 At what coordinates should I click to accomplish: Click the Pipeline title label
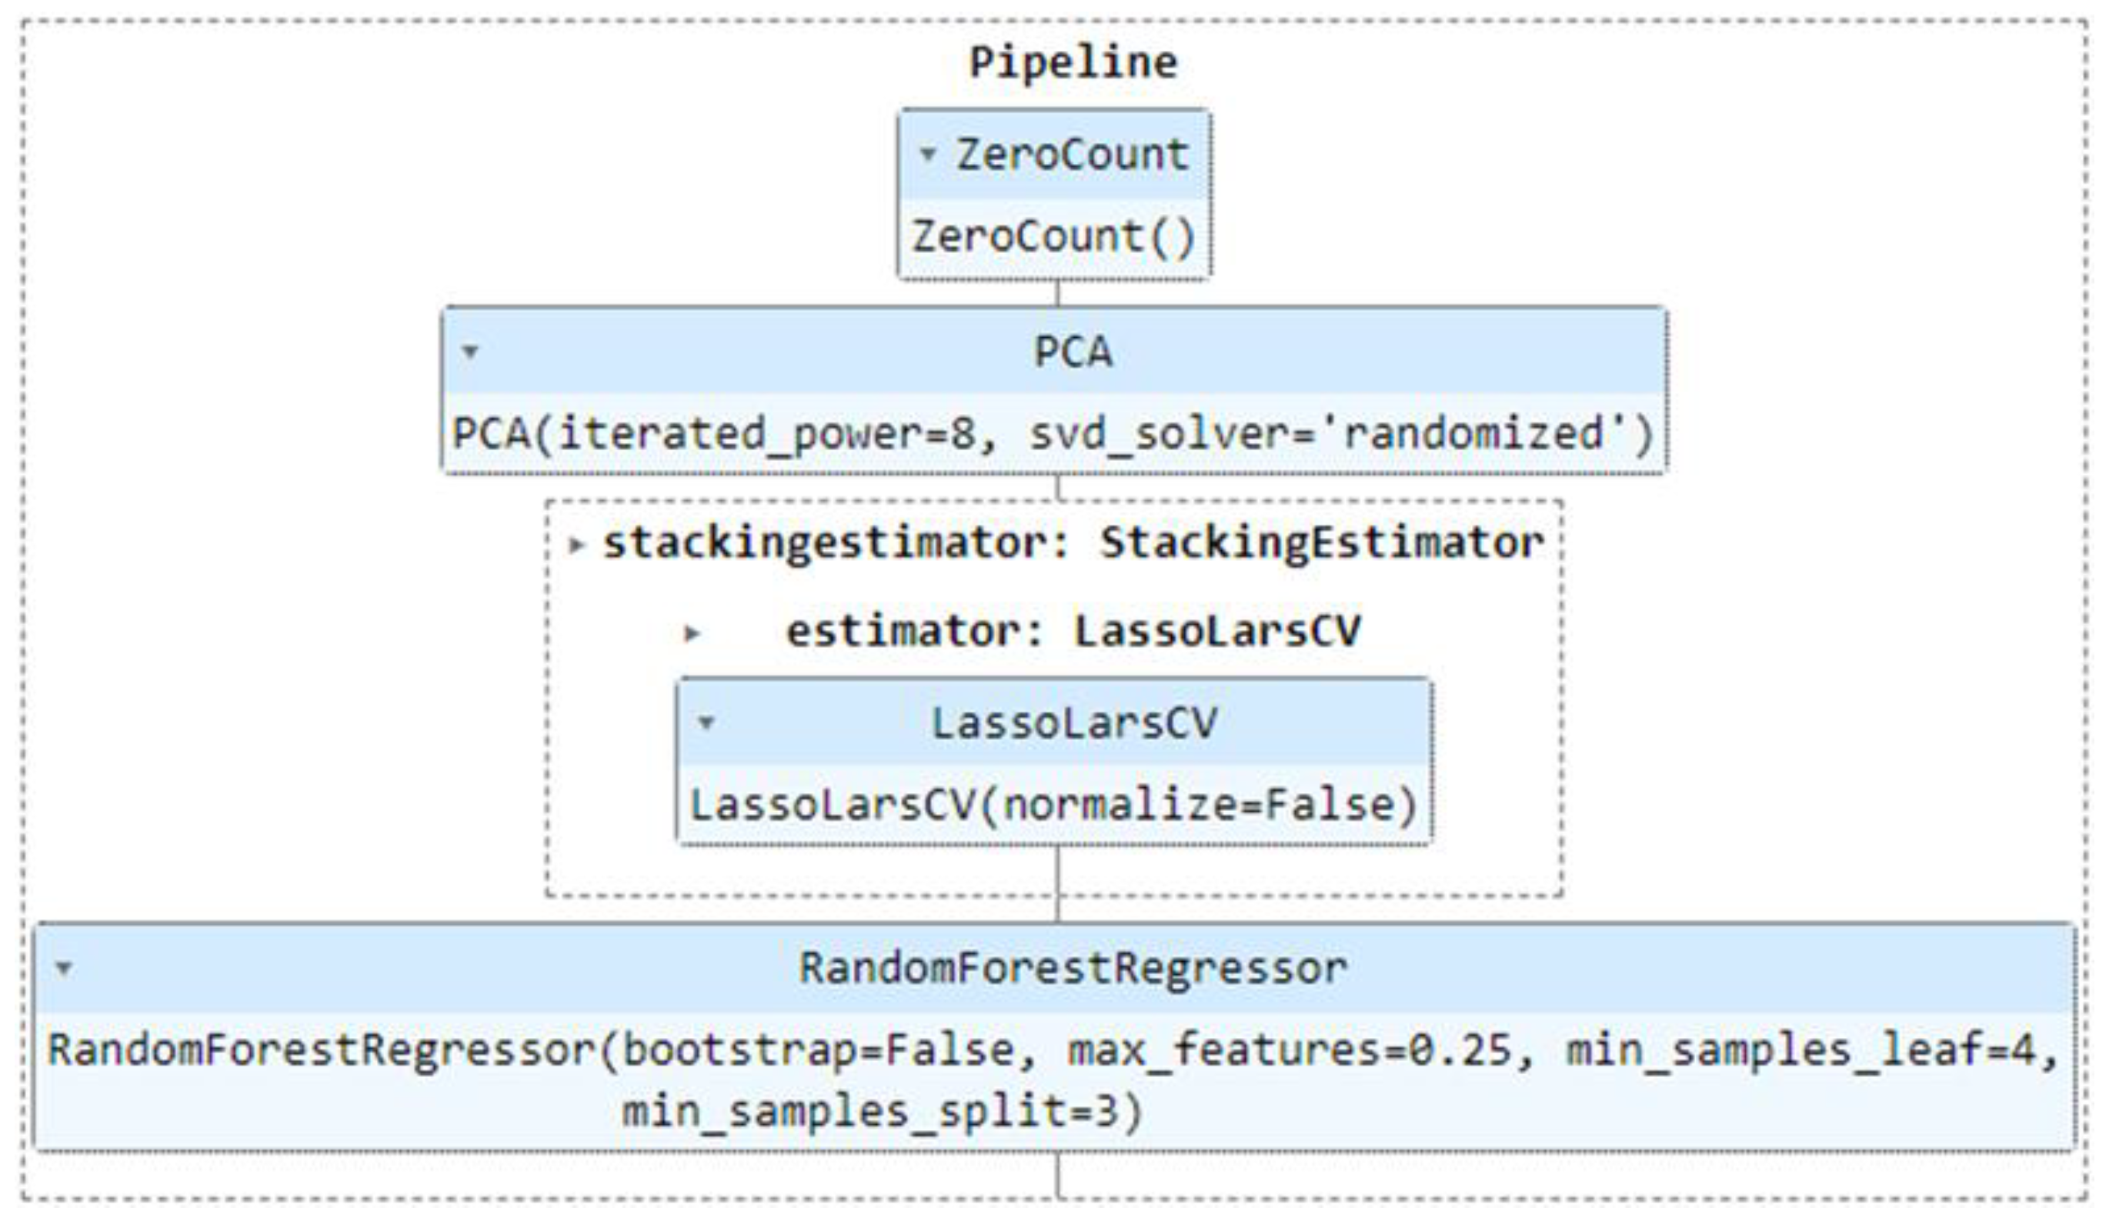pos(1073,63)
